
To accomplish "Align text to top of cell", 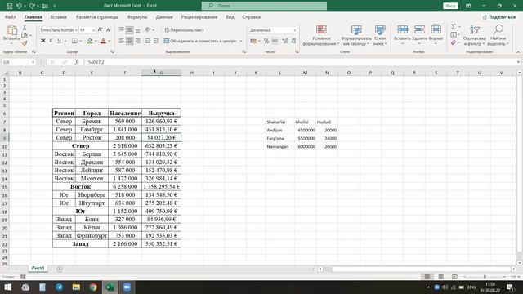I will [122, 29].
